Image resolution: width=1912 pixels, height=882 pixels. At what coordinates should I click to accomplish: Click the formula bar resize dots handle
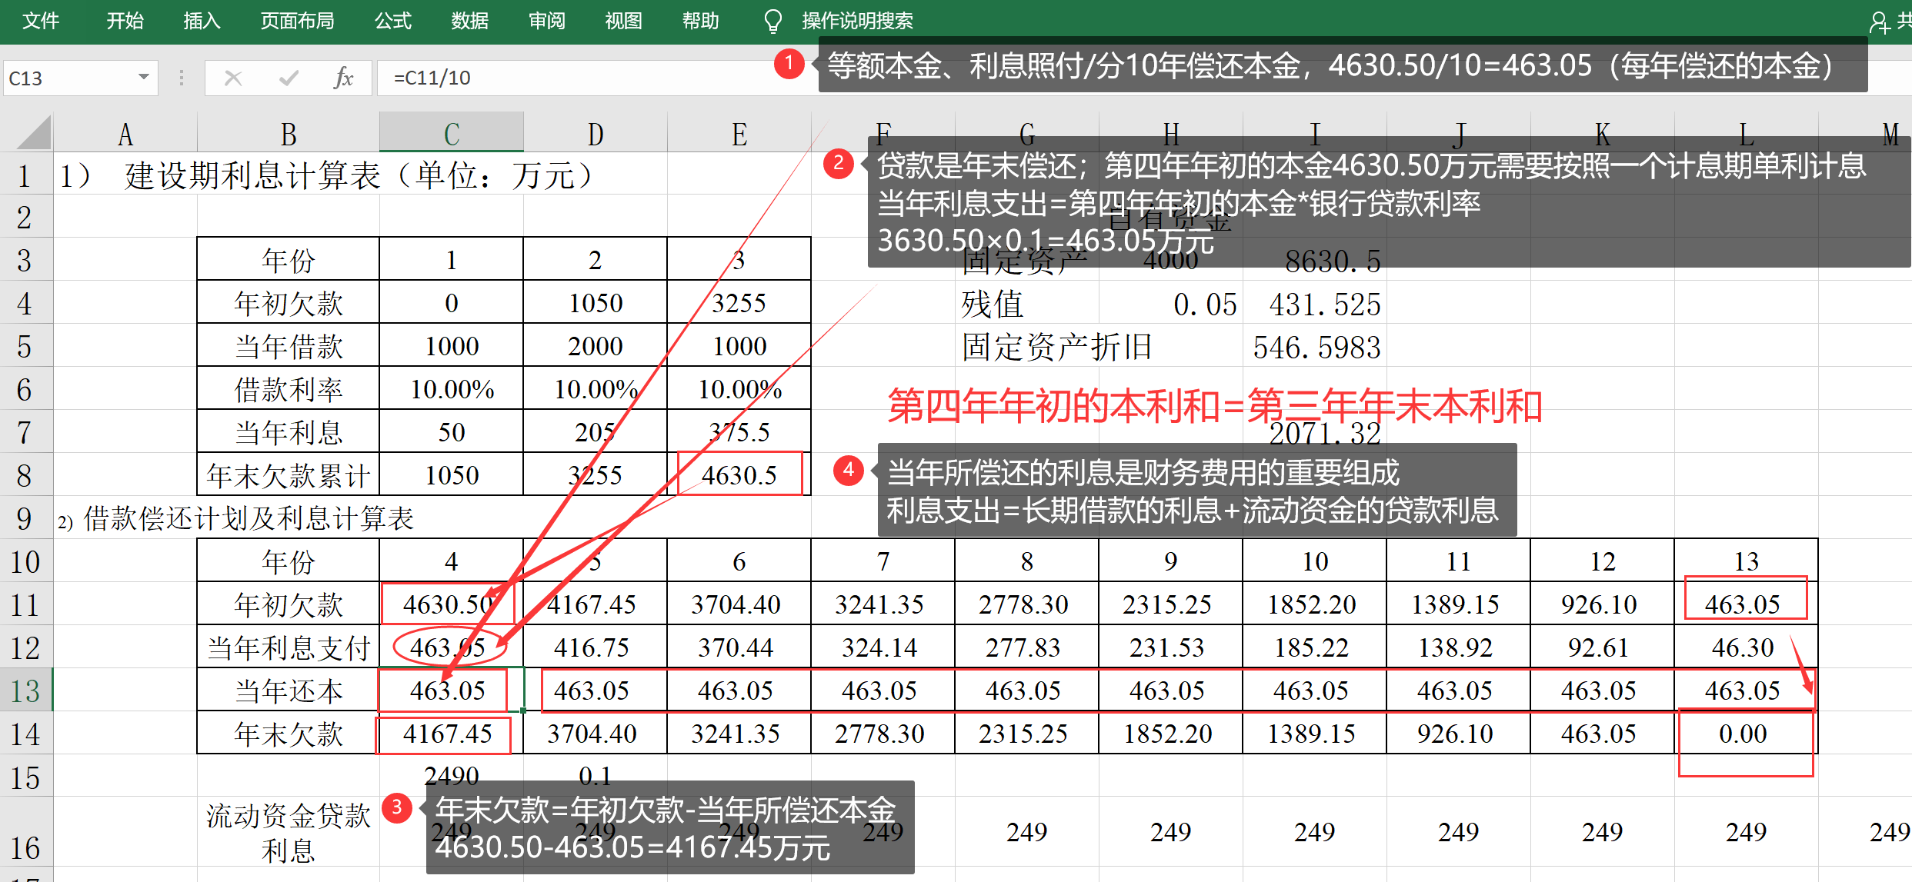point(182,78)
